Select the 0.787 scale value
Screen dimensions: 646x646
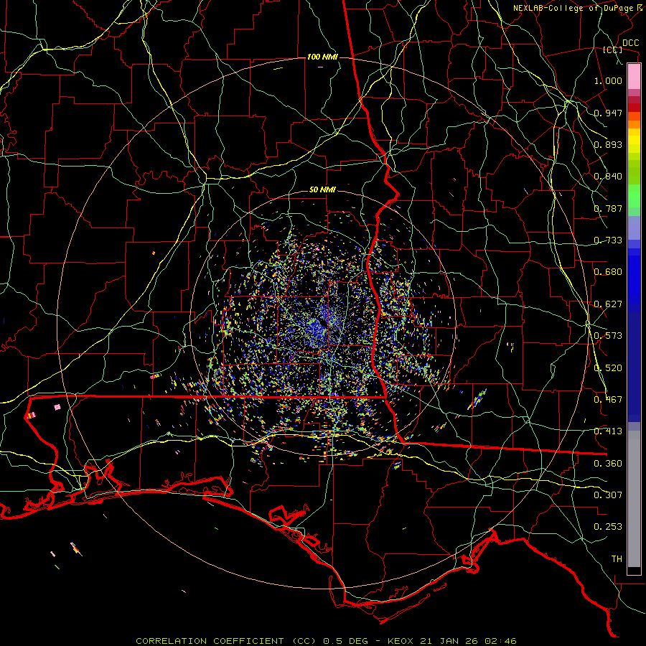click(608, 208)
